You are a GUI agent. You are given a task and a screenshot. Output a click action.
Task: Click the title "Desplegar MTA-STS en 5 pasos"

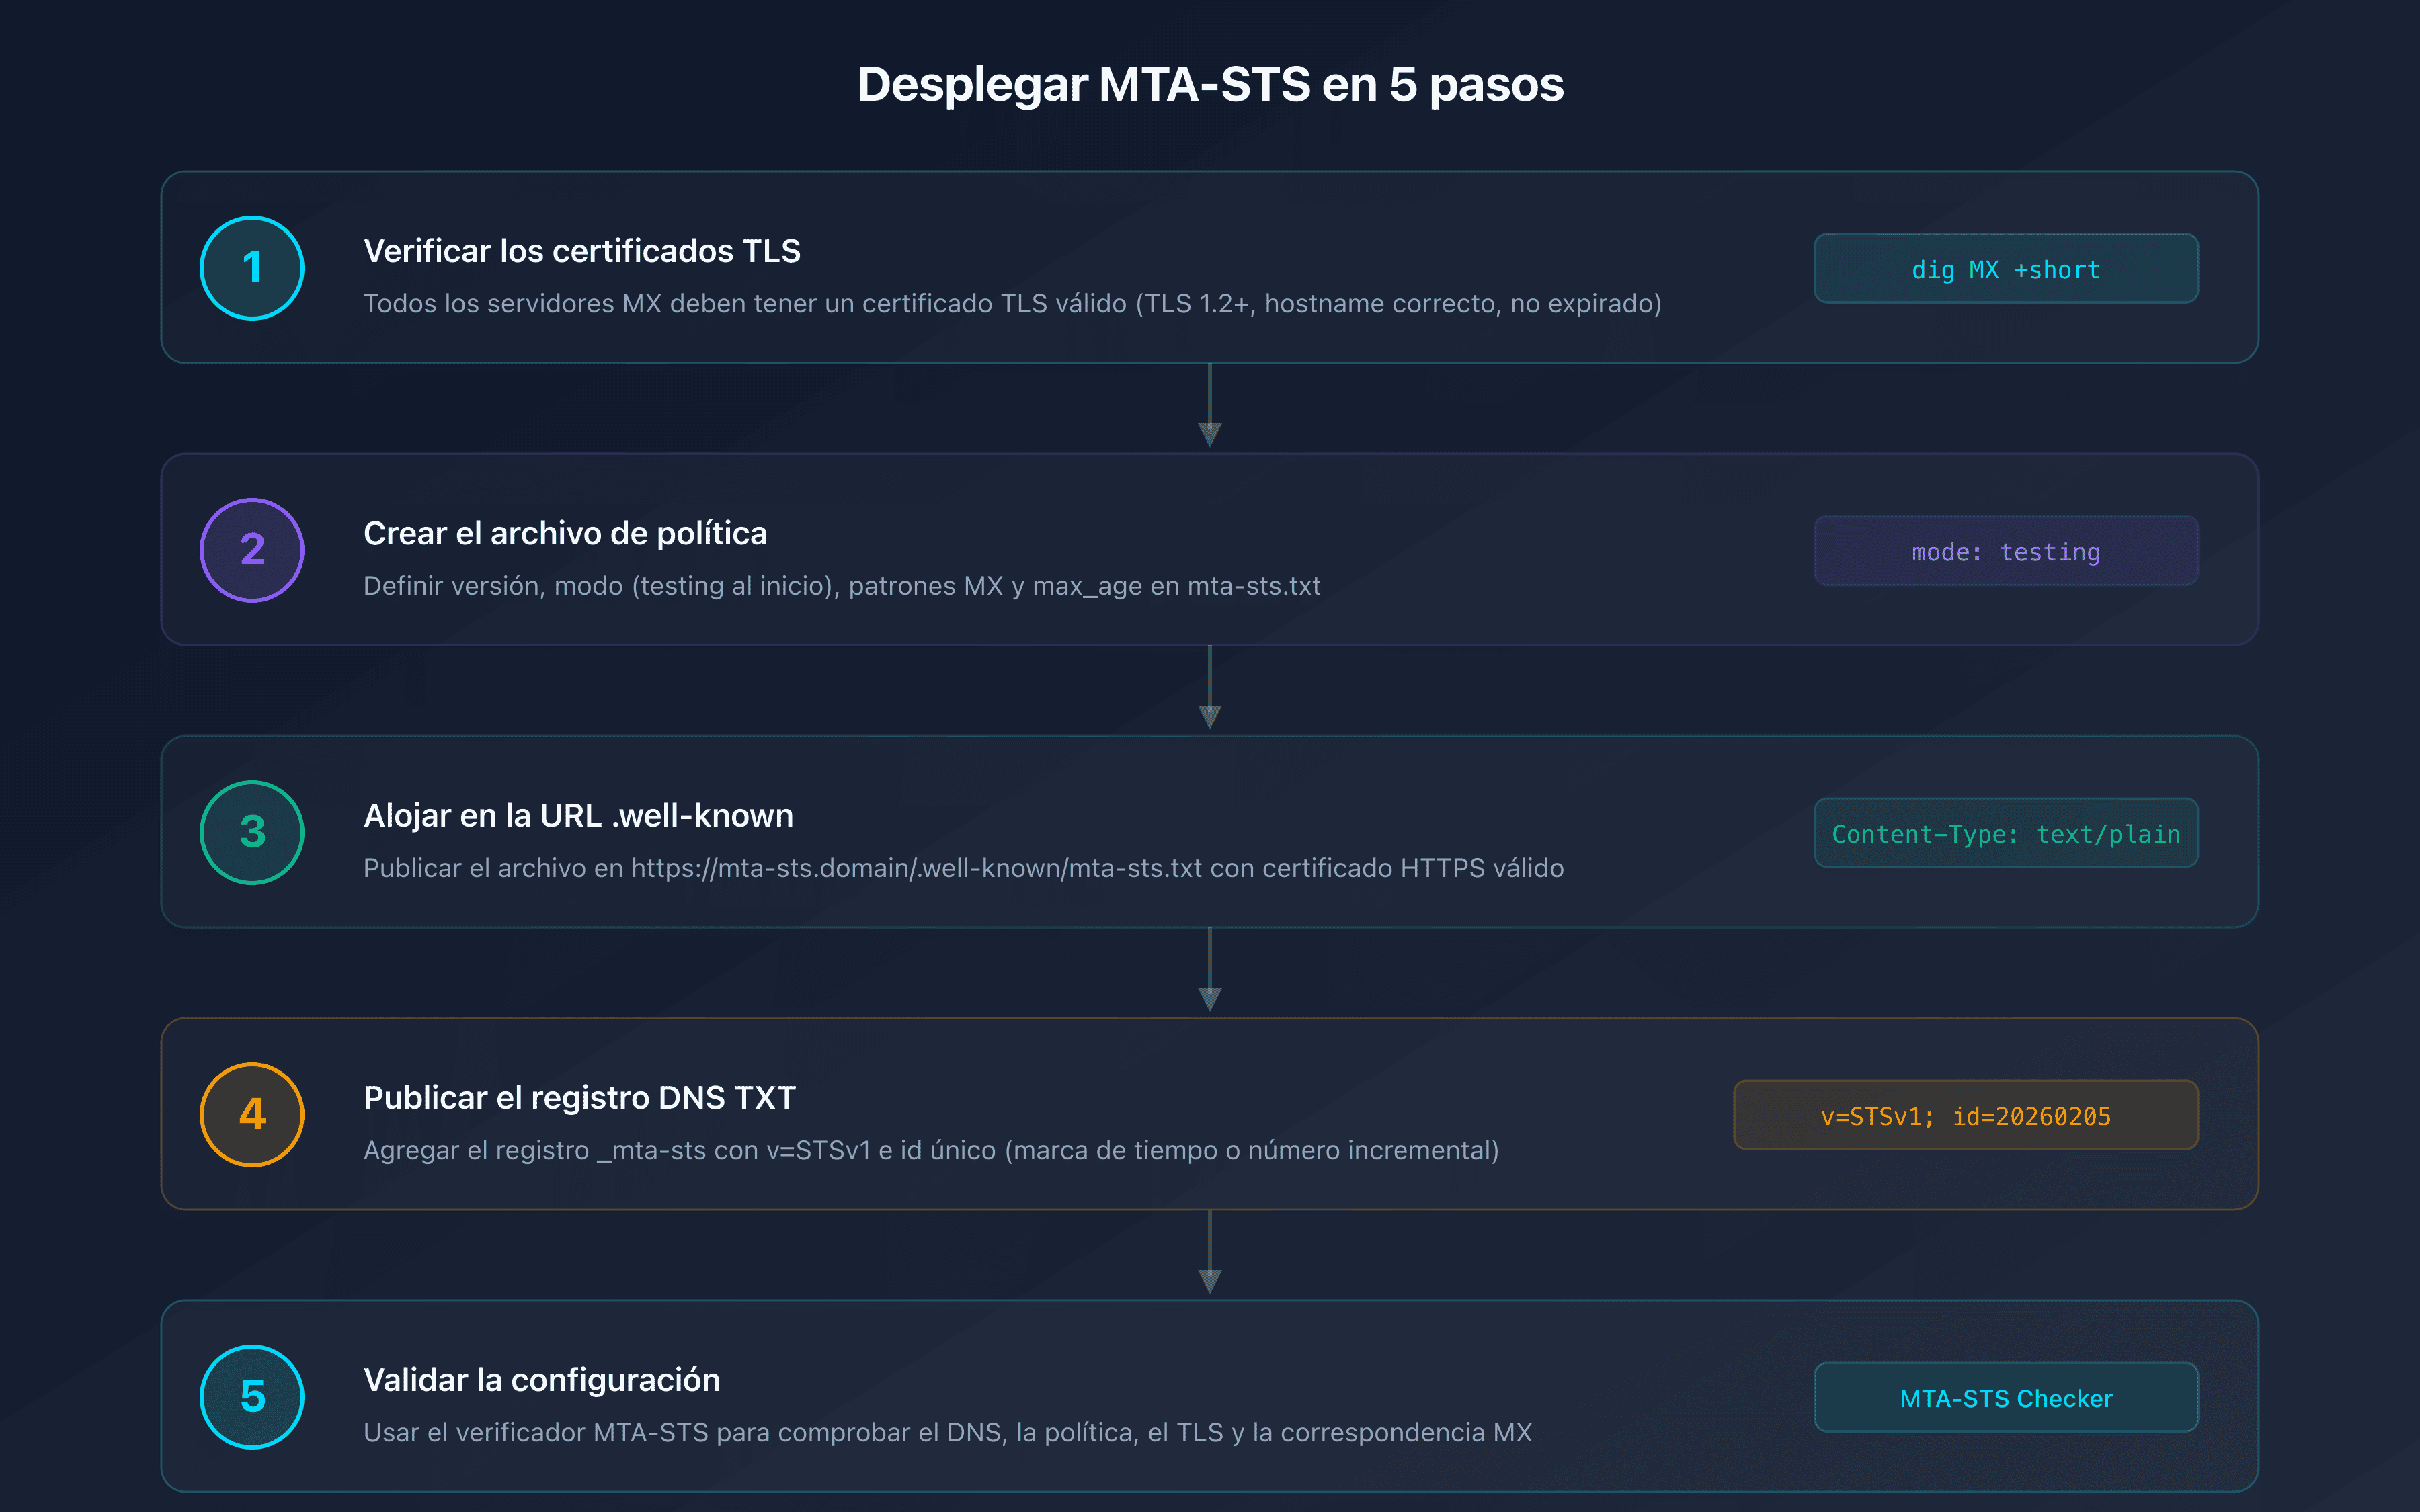[1210, 84]
